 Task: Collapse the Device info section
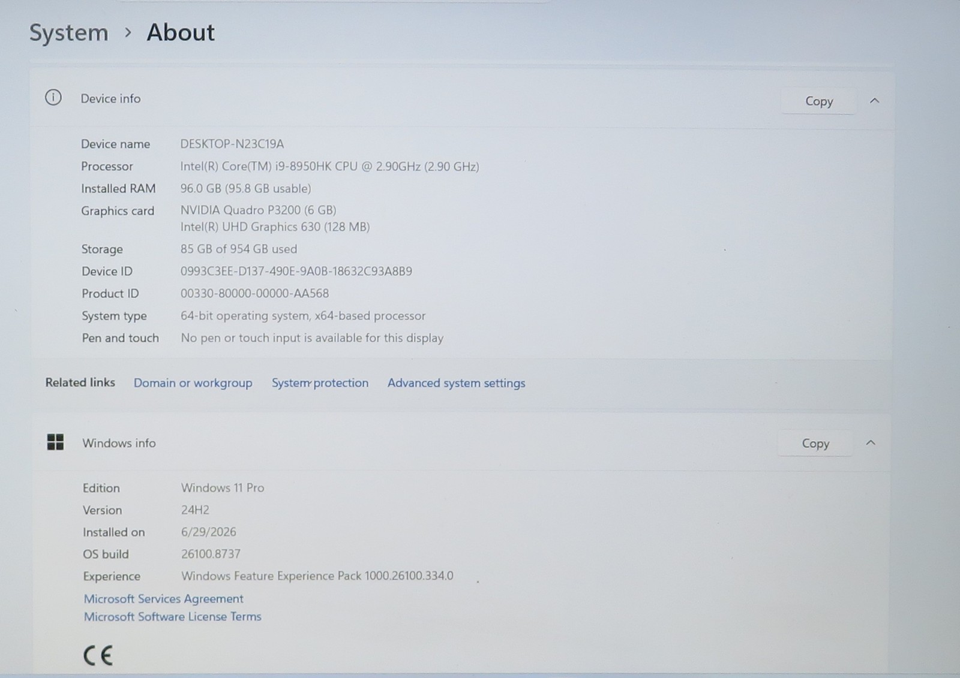click(874, 101)
